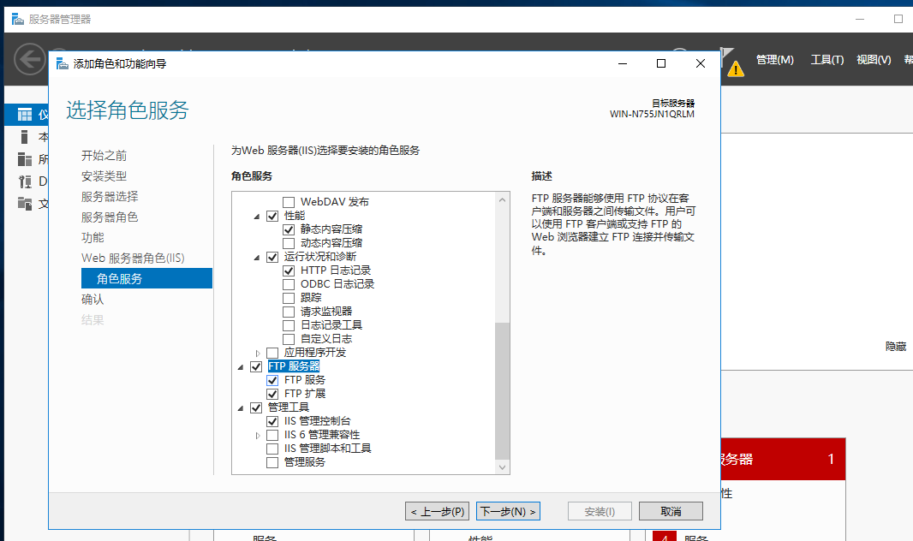Select the all servers icon in sidebar
Image resolution: width=913 pixels, height=541 pixels.
point(25,159)
